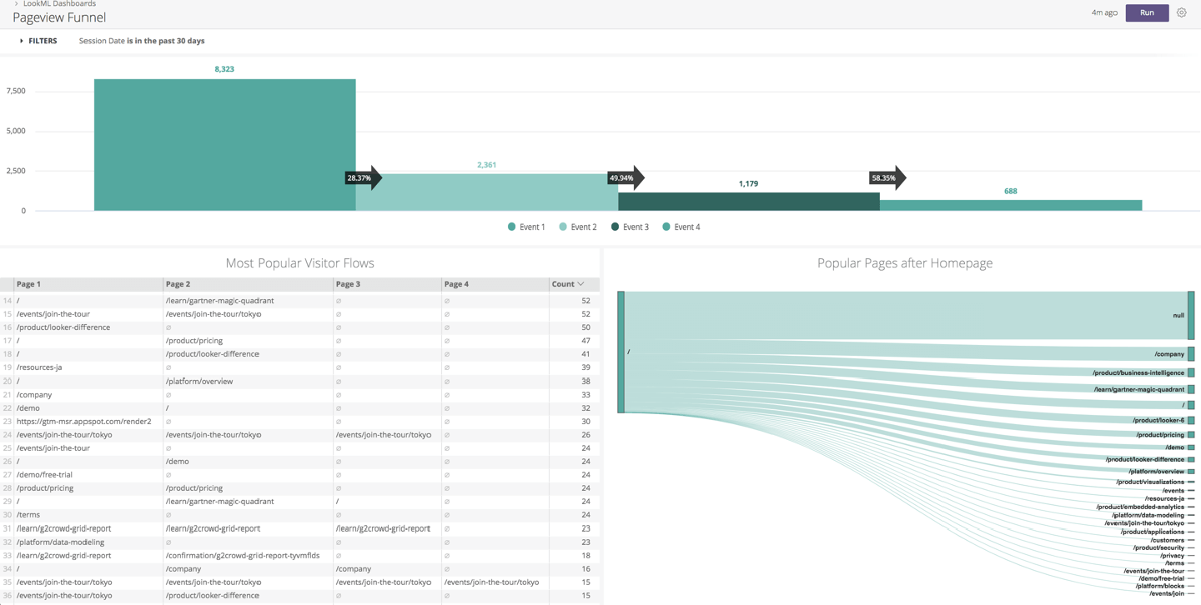Select /learn/gartner-magic-quadrant Sankey node
Image resolution: width=1201 pixels, height=605 pixels.
pos(1191,389)
